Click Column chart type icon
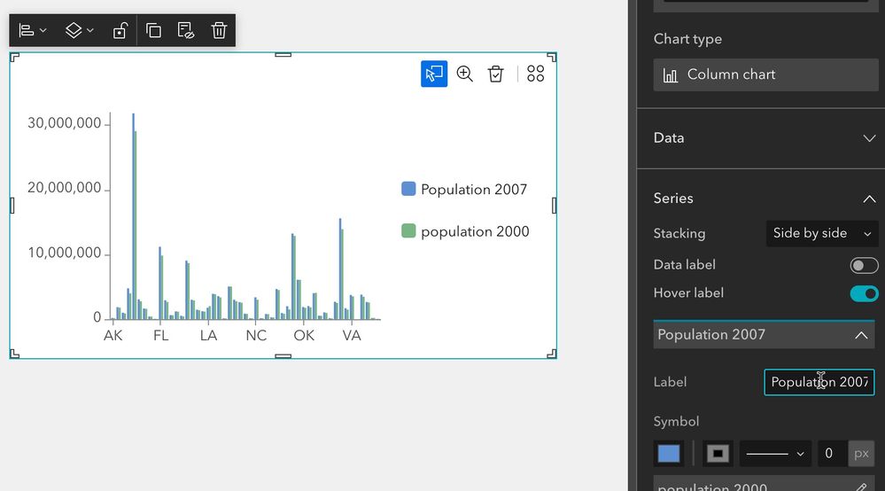This screenshot has width=885, height=491. (x=670, y=75)
